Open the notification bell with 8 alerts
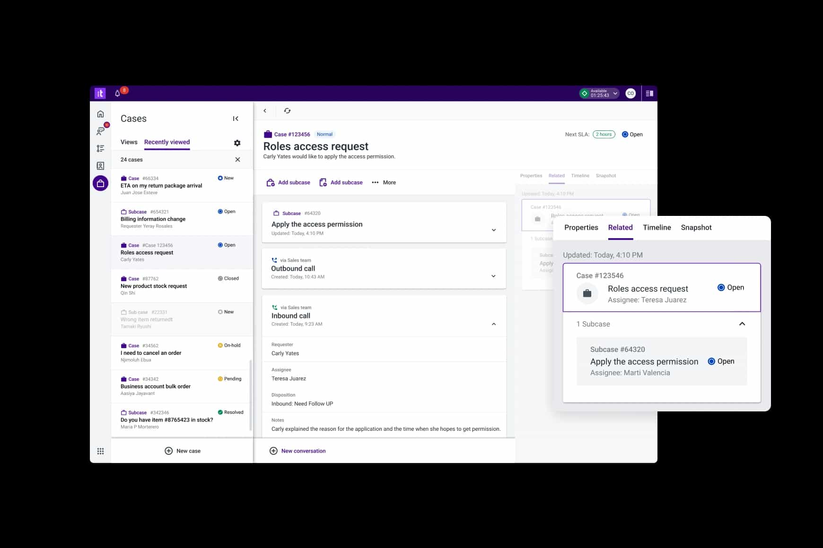 [x=117, y=93]
